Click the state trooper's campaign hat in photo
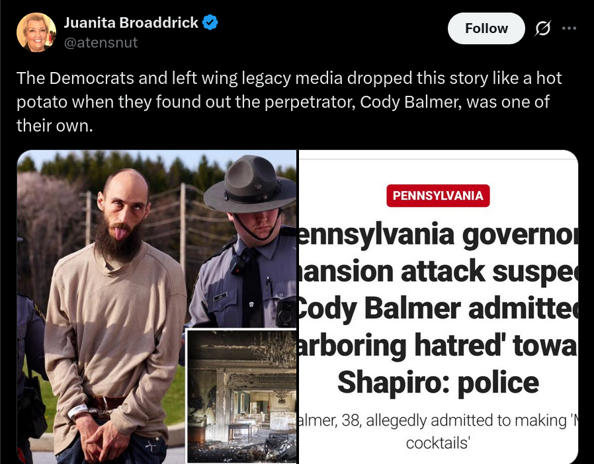Viewport: 594px width, 464px height. pos(250,184)
